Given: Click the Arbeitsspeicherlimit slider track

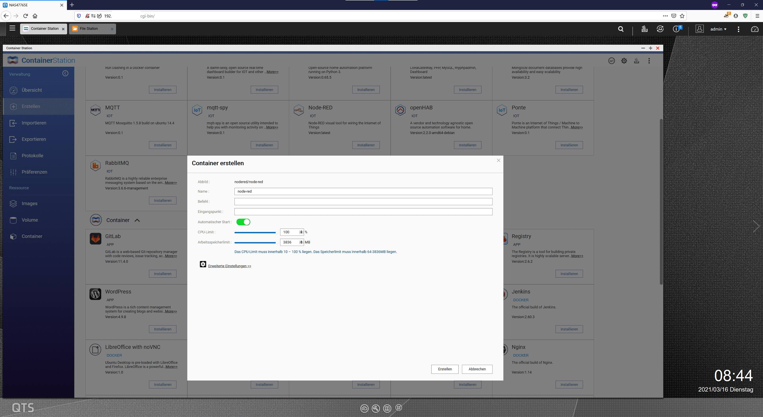Looking at the screenshot, I should point(255,243).
